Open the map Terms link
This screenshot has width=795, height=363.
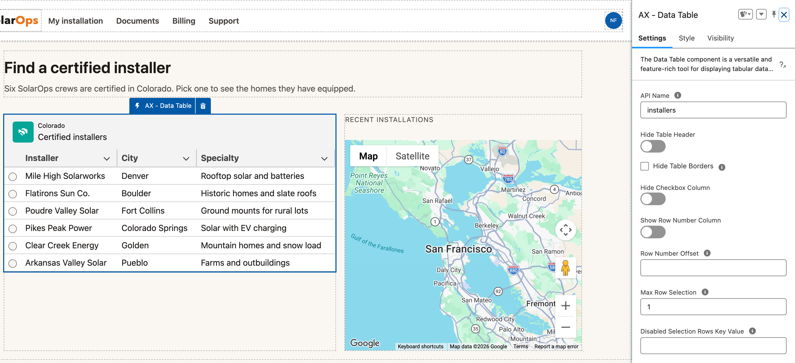pos(520,346)
